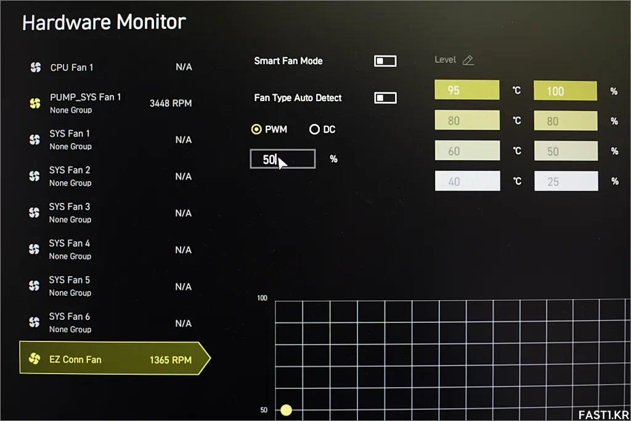The width and height of the screenshot is (631, 421).
Task: Click the 80 °C temperature level field
Action: (467, 120)
